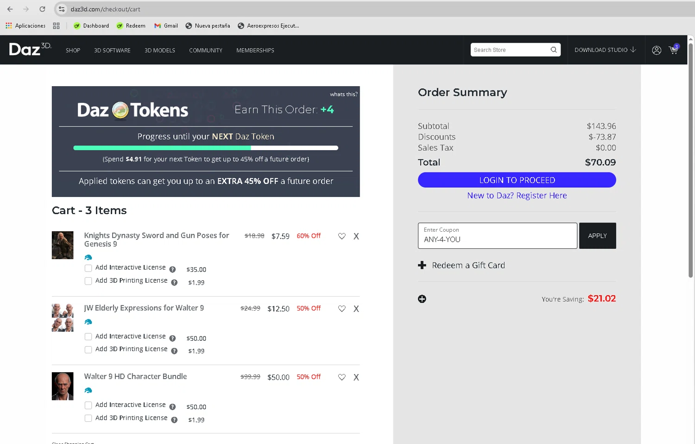Show help for Knights Dynasty 3D Printing License
Viewport: 695px width, 444px height.
pos(174,282)
